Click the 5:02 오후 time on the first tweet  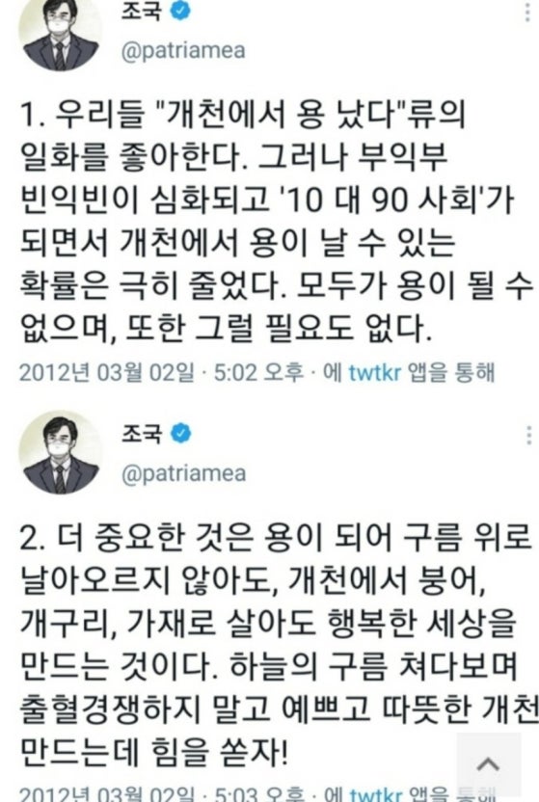coord(258,372)
